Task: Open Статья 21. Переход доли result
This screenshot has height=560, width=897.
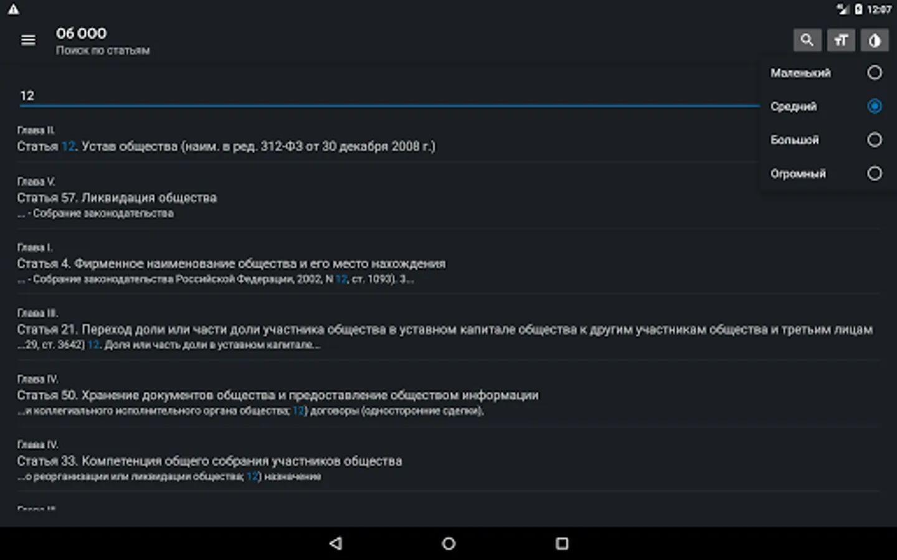Action: tap(448, 330)
